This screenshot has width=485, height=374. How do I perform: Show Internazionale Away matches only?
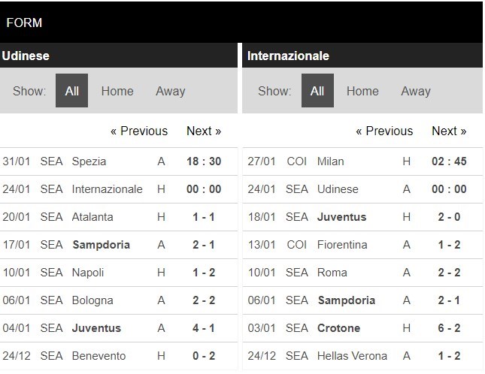(x=415, y=91)
